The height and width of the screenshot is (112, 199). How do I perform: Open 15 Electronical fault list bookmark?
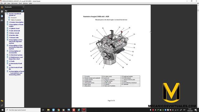16,68
